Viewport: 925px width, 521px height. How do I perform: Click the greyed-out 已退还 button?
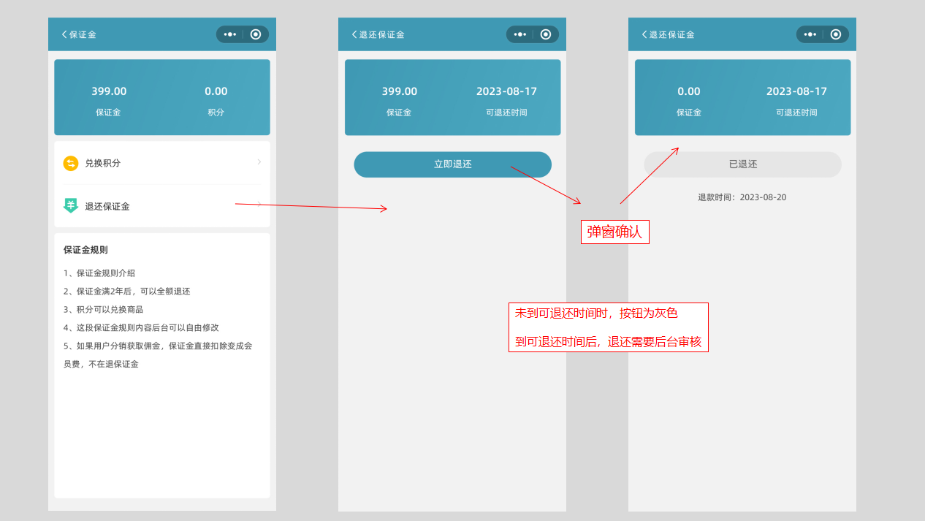(x=742, y=164)
